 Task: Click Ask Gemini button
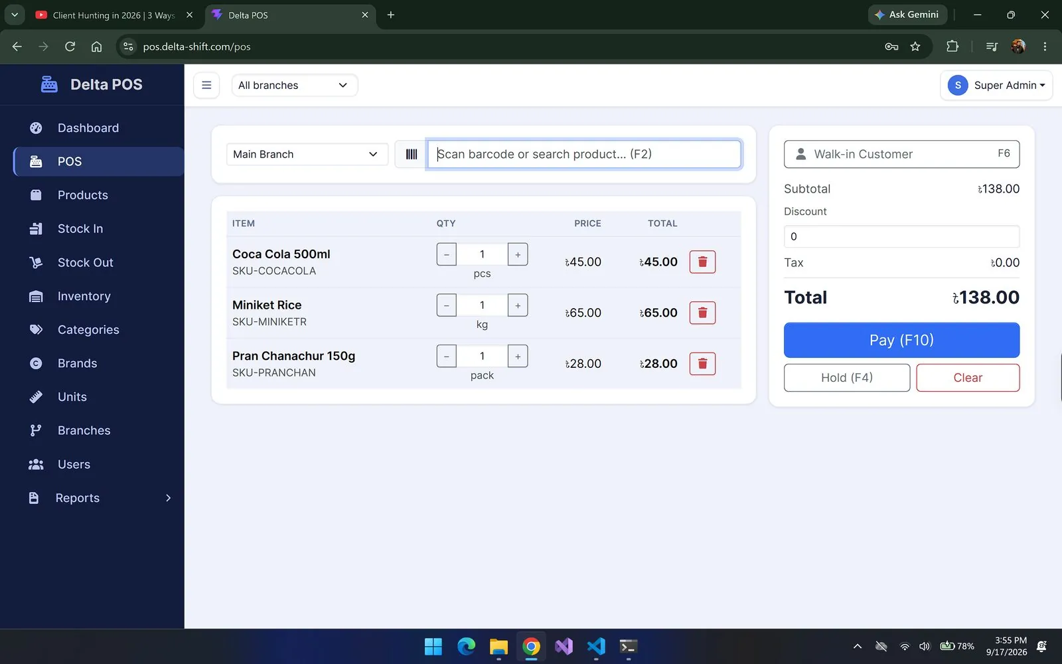click(x=907, y=15)
